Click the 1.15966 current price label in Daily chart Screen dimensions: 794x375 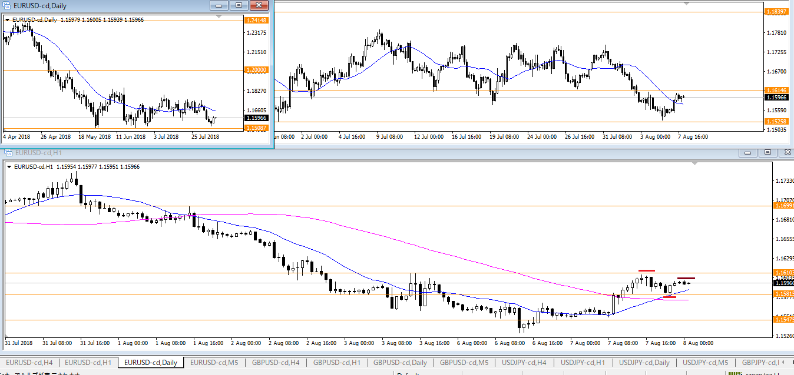pyautogui.click(x=256, y=118)
